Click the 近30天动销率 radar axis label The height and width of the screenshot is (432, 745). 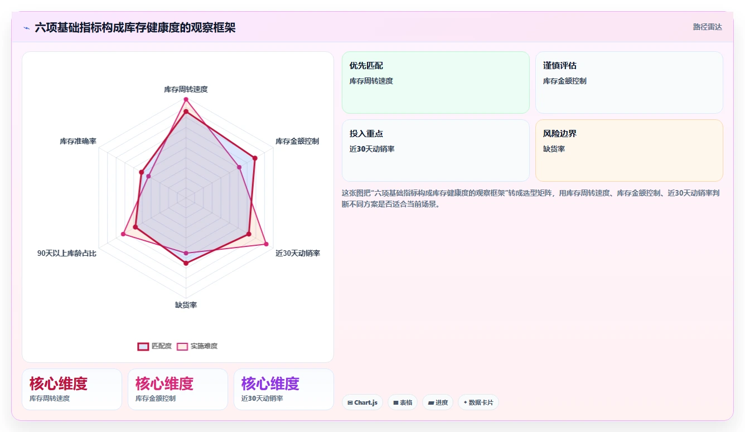pos(298,253)
